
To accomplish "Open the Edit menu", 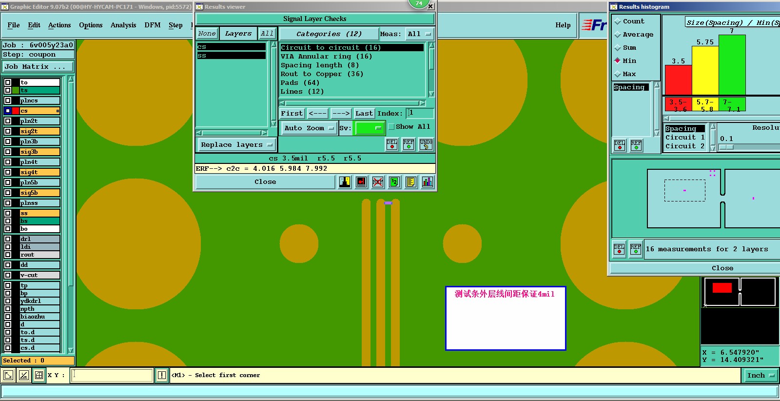I will coord(34,25).
